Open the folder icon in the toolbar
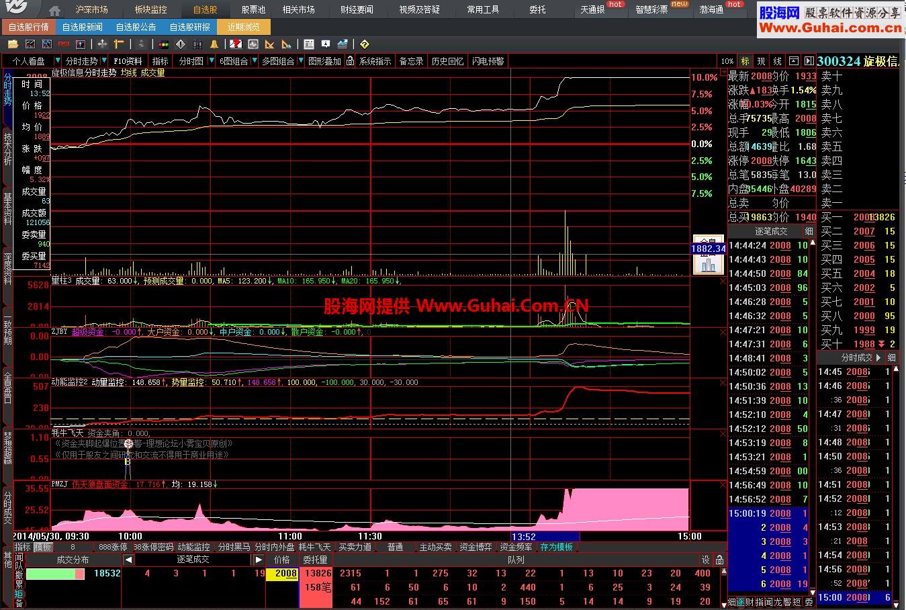The width and height of the screenshot is (906, 610). [13, 44]
